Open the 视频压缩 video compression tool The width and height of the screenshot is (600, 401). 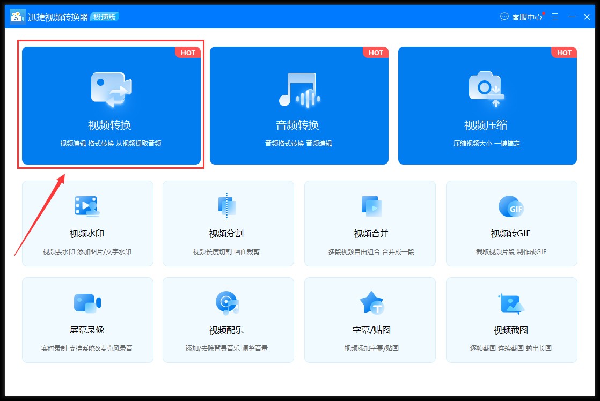tap(487, 106)
